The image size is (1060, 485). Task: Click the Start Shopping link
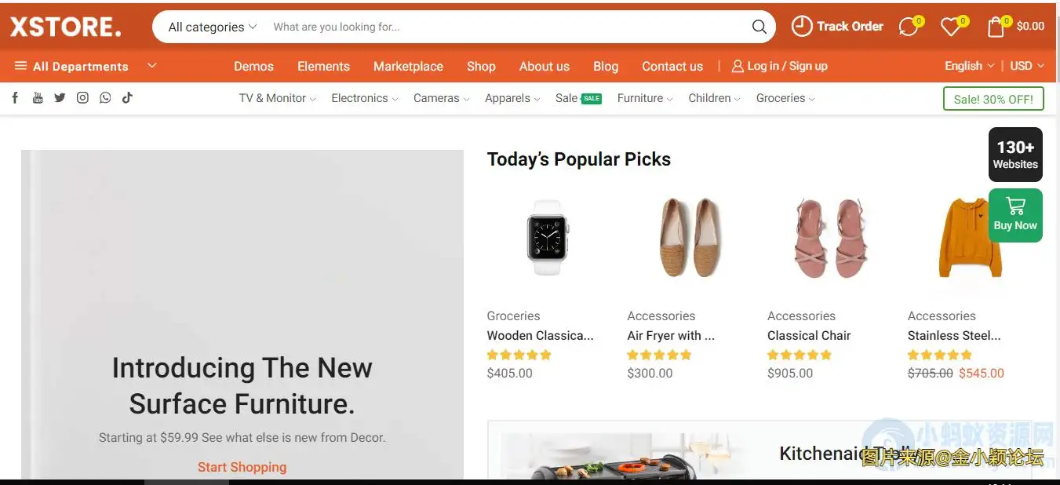242,467
